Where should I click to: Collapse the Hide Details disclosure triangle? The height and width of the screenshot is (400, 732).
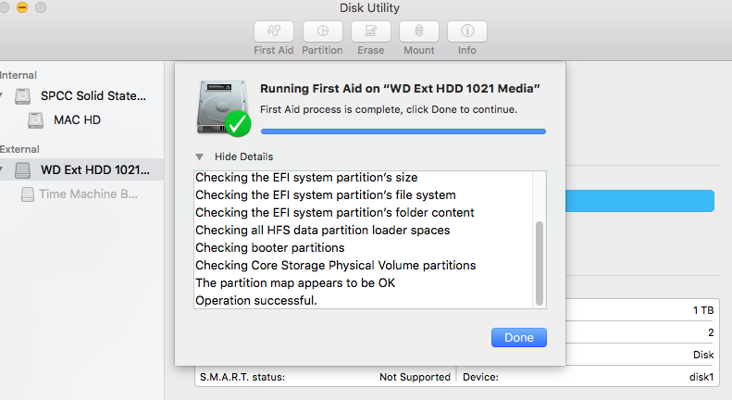pos(199,156)
